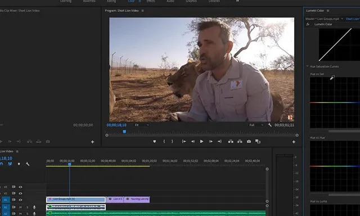Step forward one frame
This screenshot has height=216, width=360.
click(x=210, y=142)
